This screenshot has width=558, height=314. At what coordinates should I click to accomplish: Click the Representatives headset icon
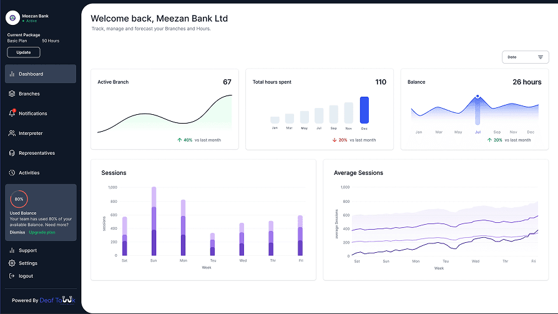point(12,153)
